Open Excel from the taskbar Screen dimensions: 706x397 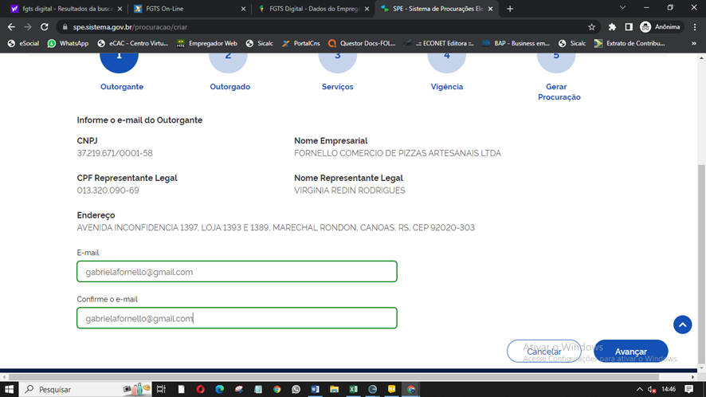pos(353,389)
